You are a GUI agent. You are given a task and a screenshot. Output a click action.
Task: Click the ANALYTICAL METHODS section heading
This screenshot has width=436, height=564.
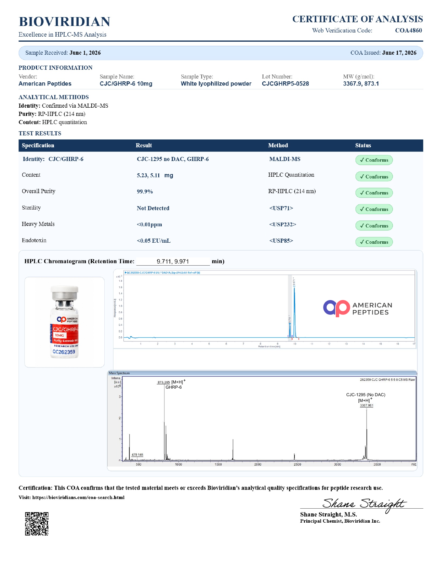click(x=54, y=97)
